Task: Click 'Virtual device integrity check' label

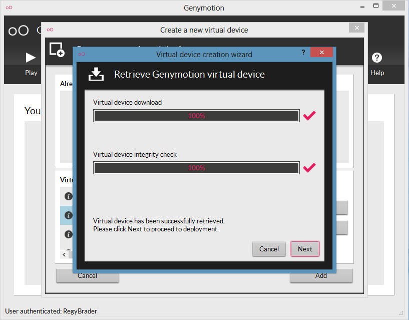Action: click(x=135, y=155)
